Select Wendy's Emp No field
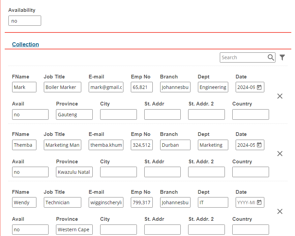 142,203
